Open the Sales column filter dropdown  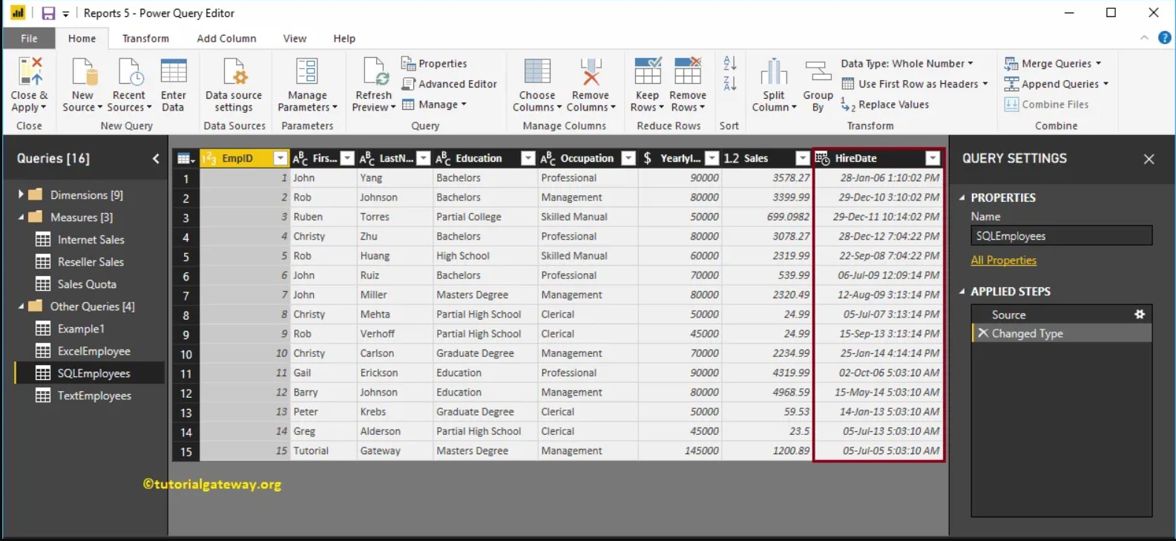click(x=802, y=158)
